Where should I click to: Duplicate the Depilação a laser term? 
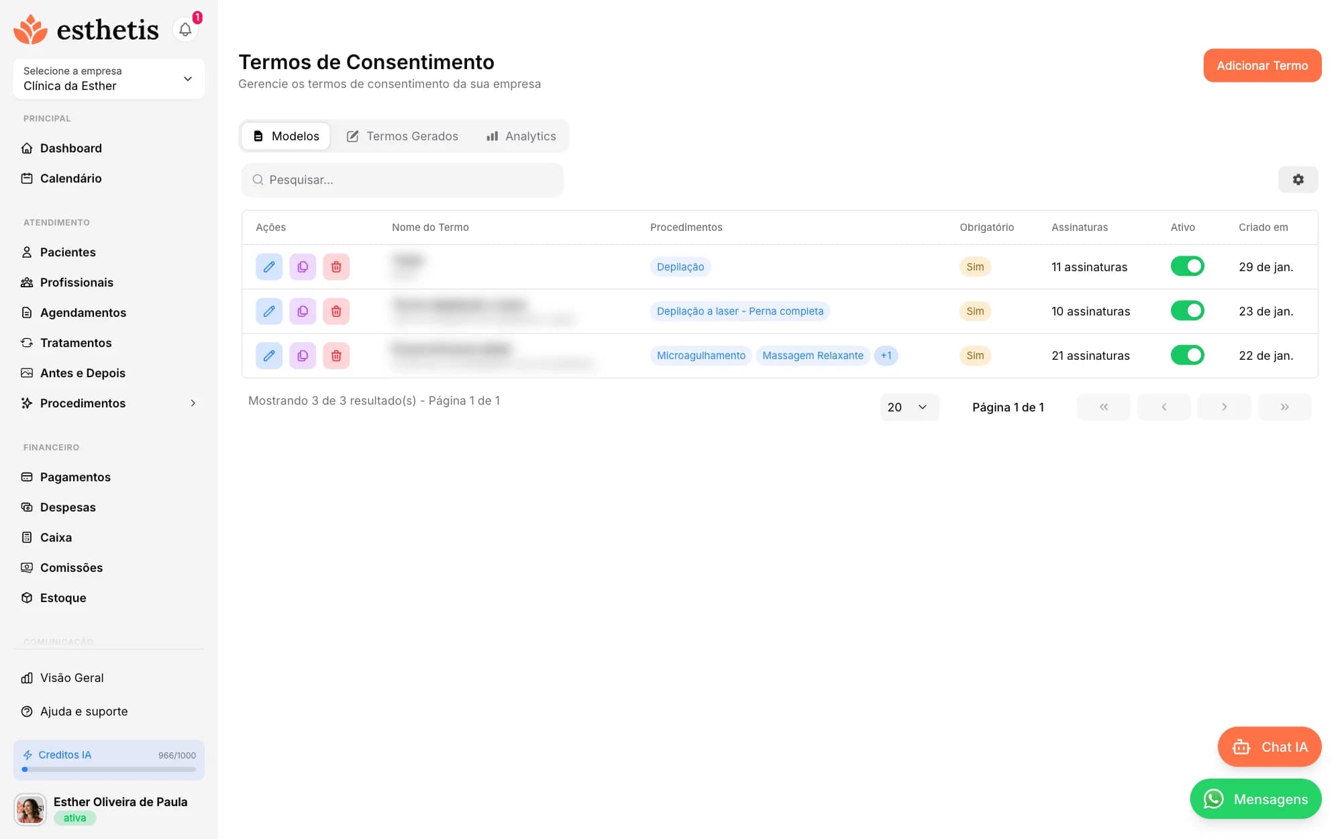click(x=303, y=311)
